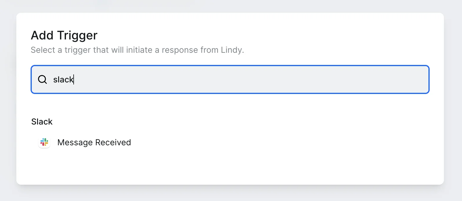Place cursor at end of search text
462x201 pixels.
pyautogui.click(x=74, y=79)
